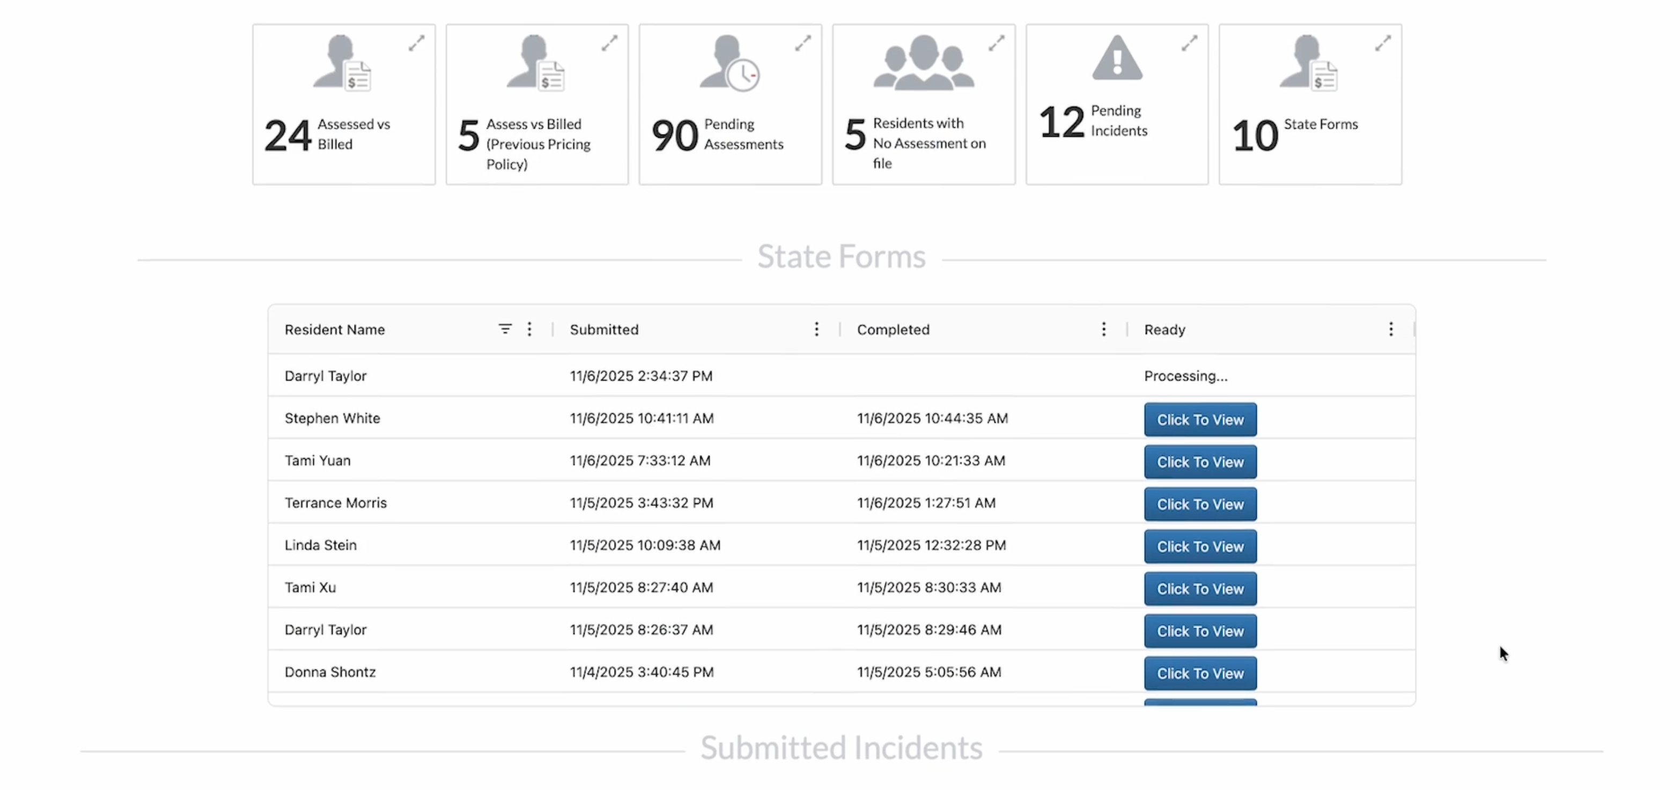1680x790 pixels.
Task: View Linda Stein's state form
Action: click(x=1199, y=546)
